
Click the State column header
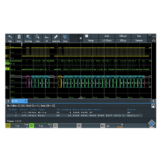pyautogui.click(x=131, y=109)
